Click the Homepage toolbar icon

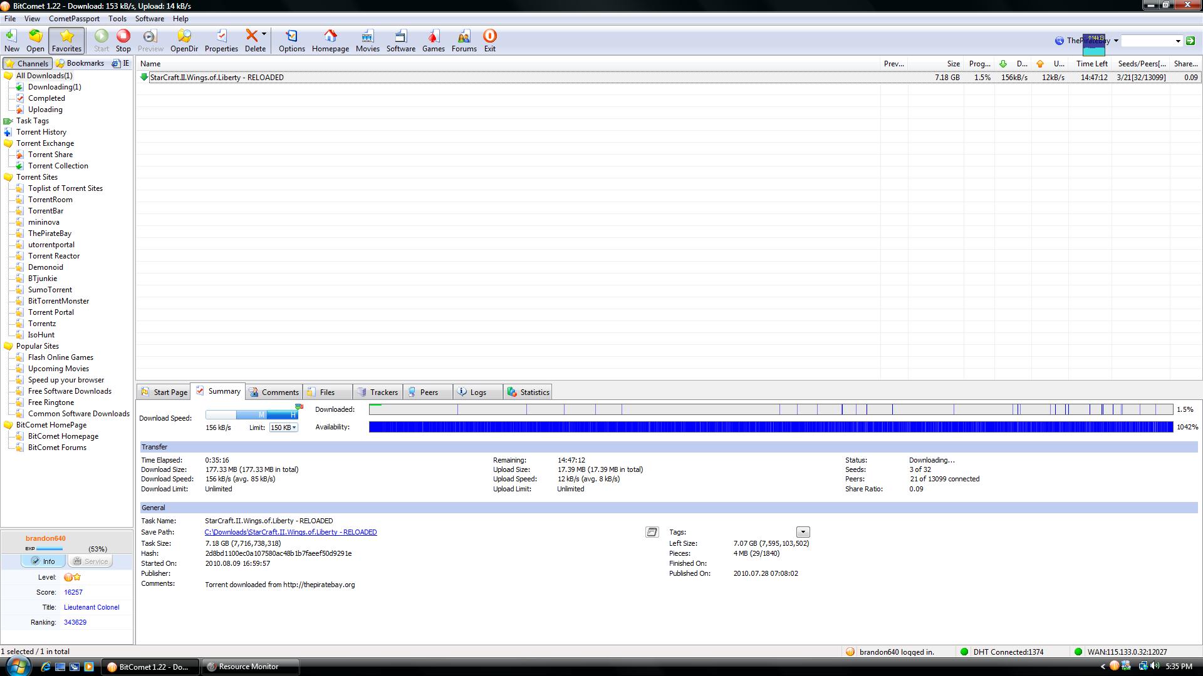tap(330, 41)
